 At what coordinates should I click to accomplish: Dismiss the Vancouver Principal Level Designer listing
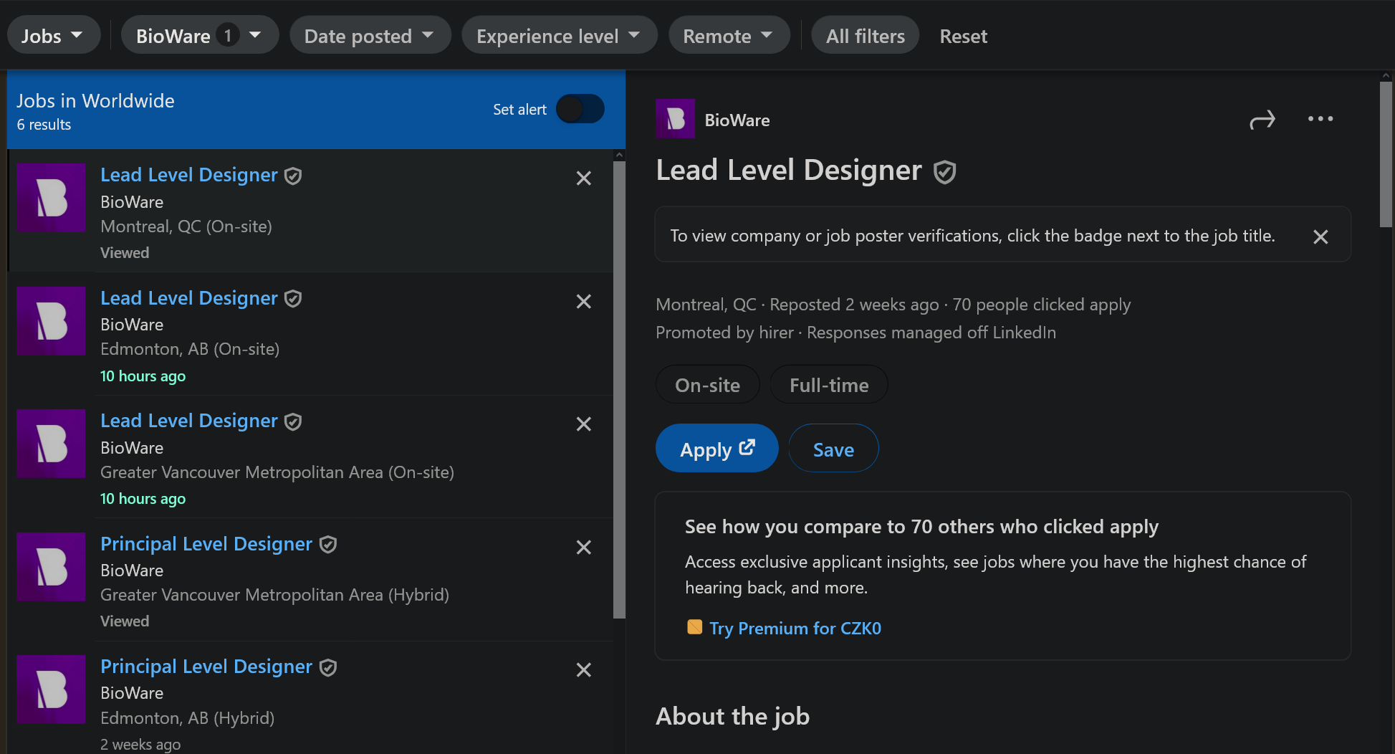pos(584,548)
